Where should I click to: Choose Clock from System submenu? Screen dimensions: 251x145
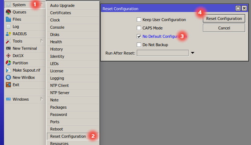[73, 20]
